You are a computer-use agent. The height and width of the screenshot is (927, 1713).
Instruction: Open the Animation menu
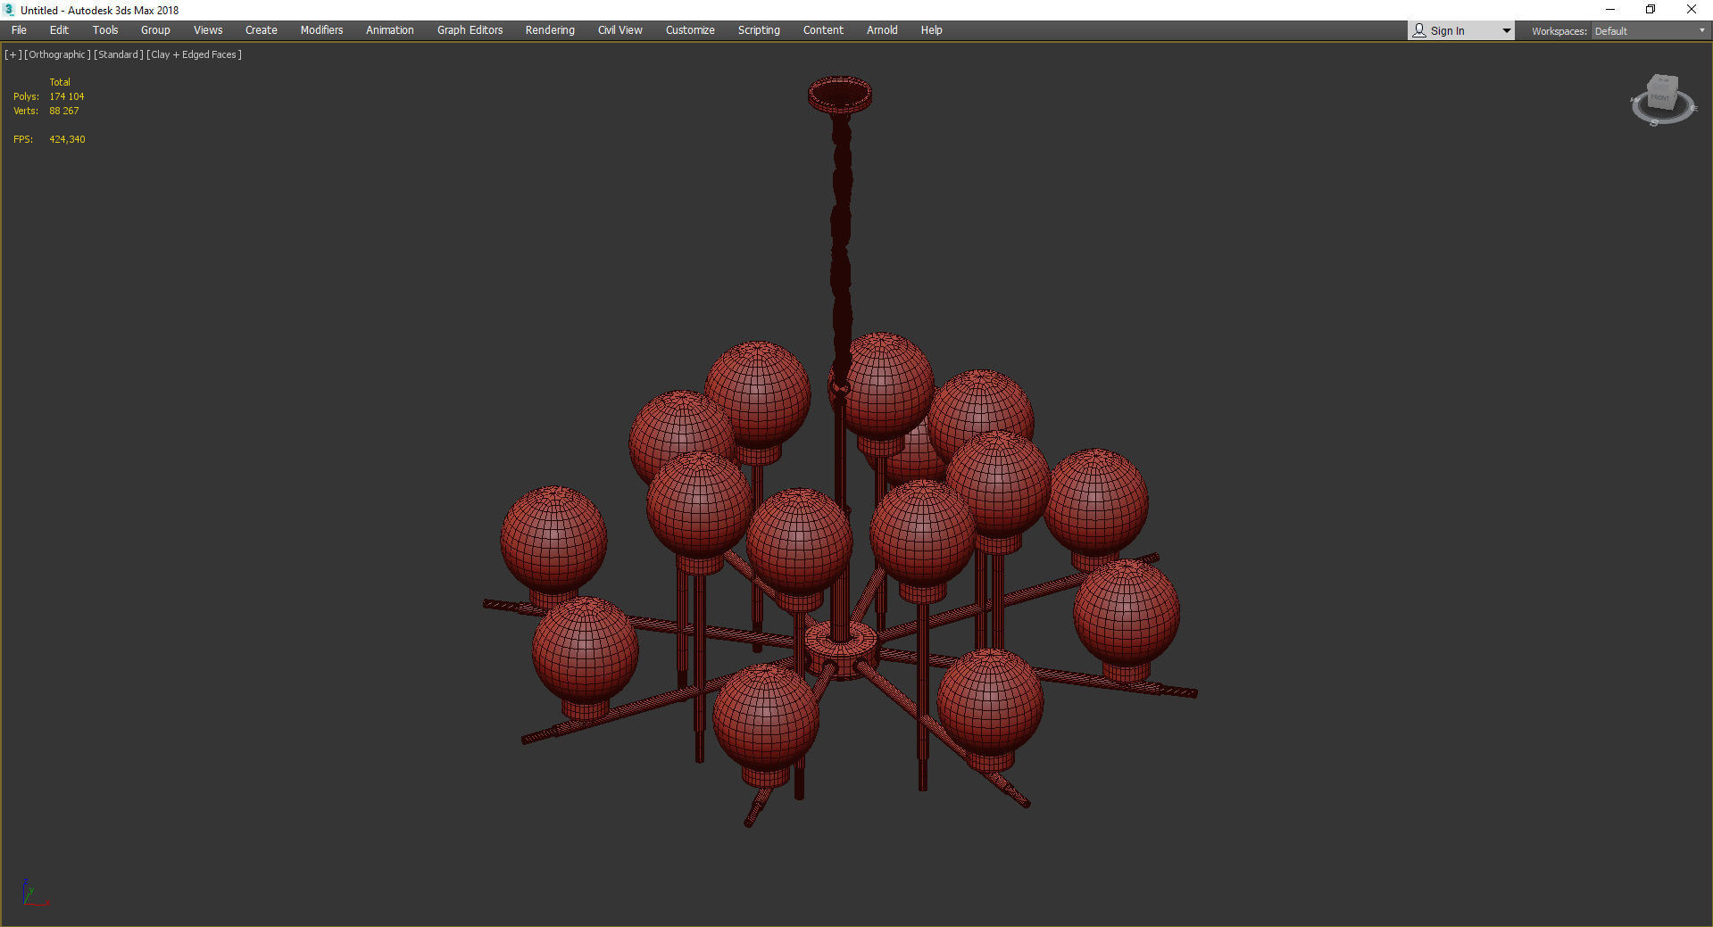pos(390,30)
